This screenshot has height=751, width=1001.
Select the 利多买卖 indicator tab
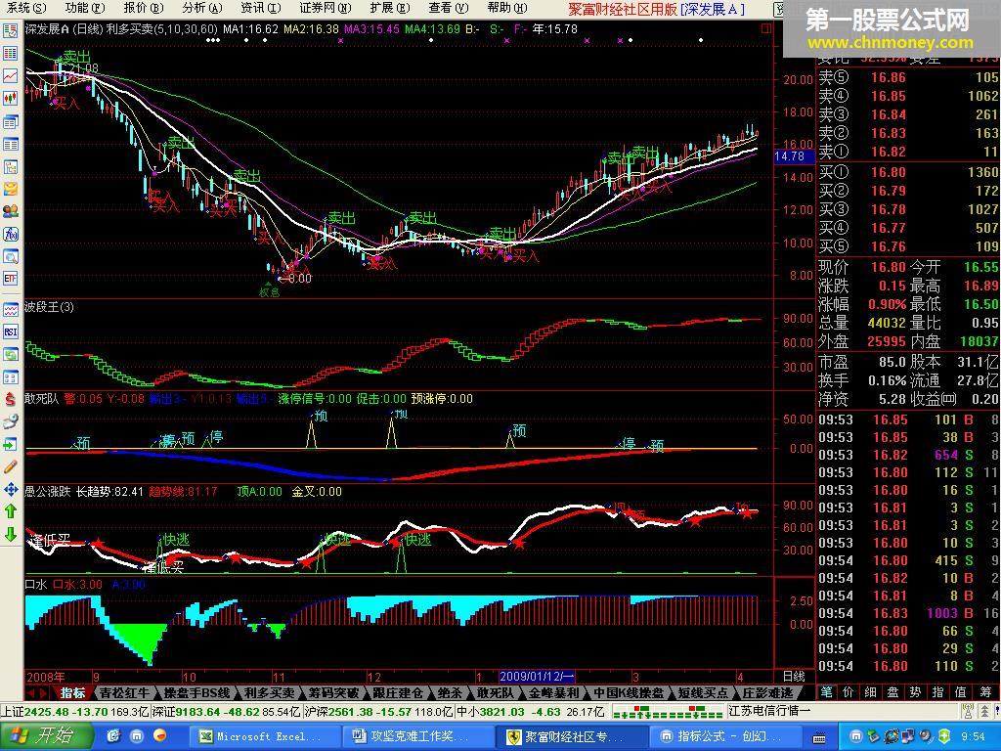click(x=270, y=693)
